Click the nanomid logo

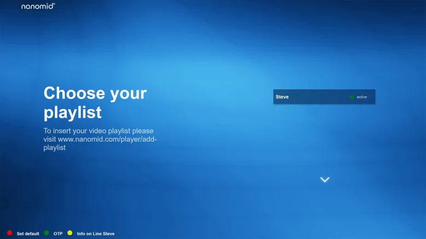tap(37, 7)
